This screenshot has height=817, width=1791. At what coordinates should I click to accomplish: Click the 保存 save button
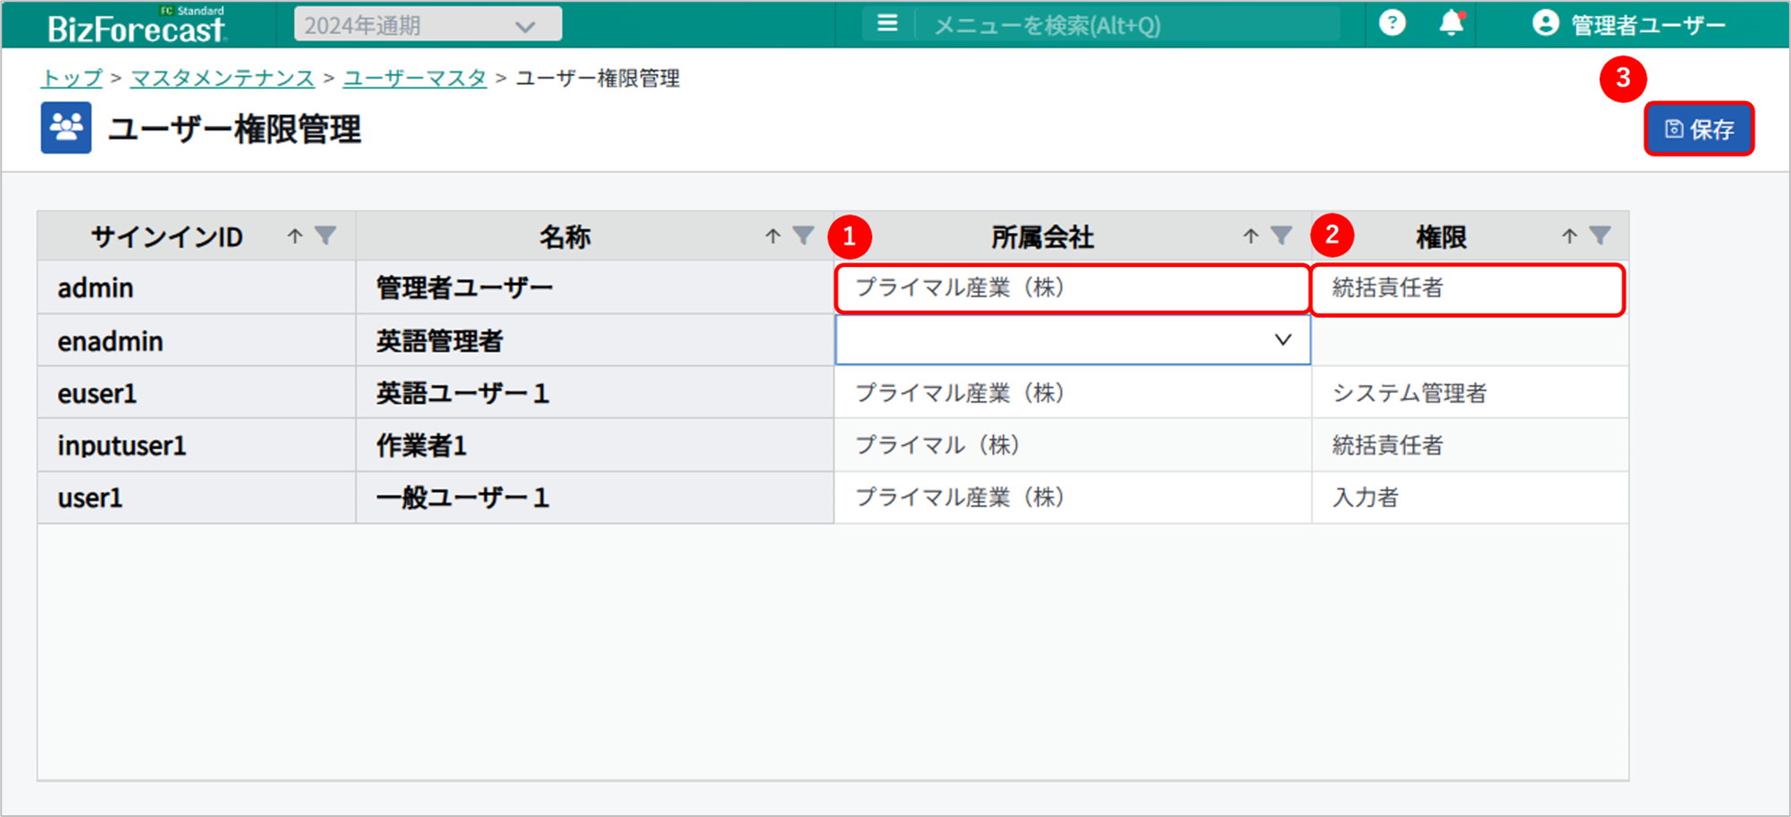(x=1699, y=129)
